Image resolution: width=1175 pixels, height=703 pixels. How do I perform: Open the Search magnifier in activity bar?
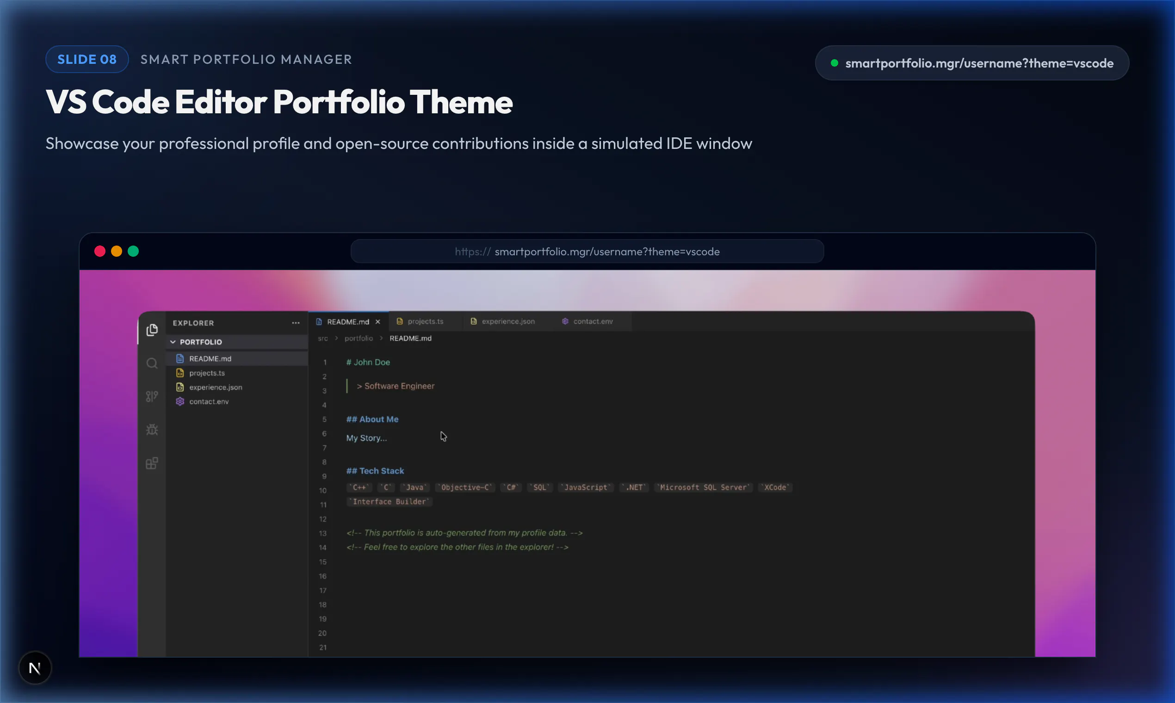pos(152,364)
